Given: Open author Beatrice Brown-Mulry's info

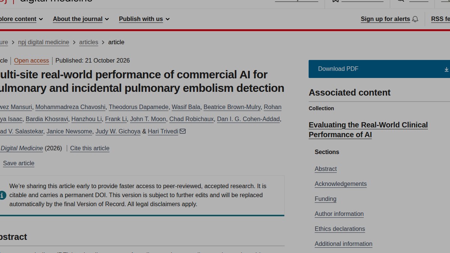Looking at the screenshot, I should [x=232, y=107].
